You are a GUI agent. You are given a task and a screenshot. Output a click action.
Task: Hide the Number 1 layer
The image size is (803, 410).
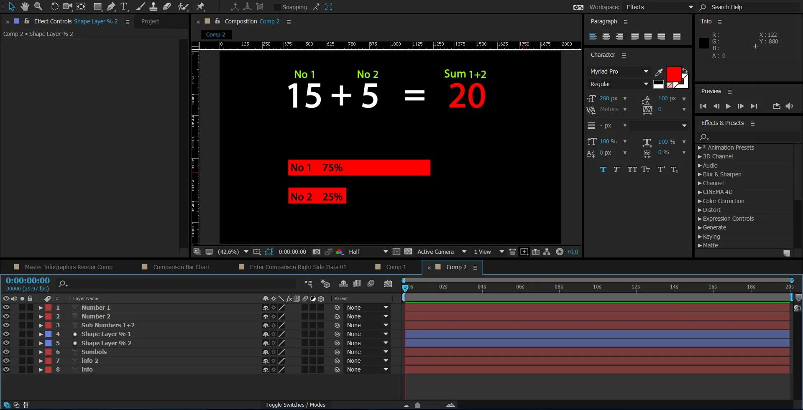pyautogui.click(x=6, y=308)
